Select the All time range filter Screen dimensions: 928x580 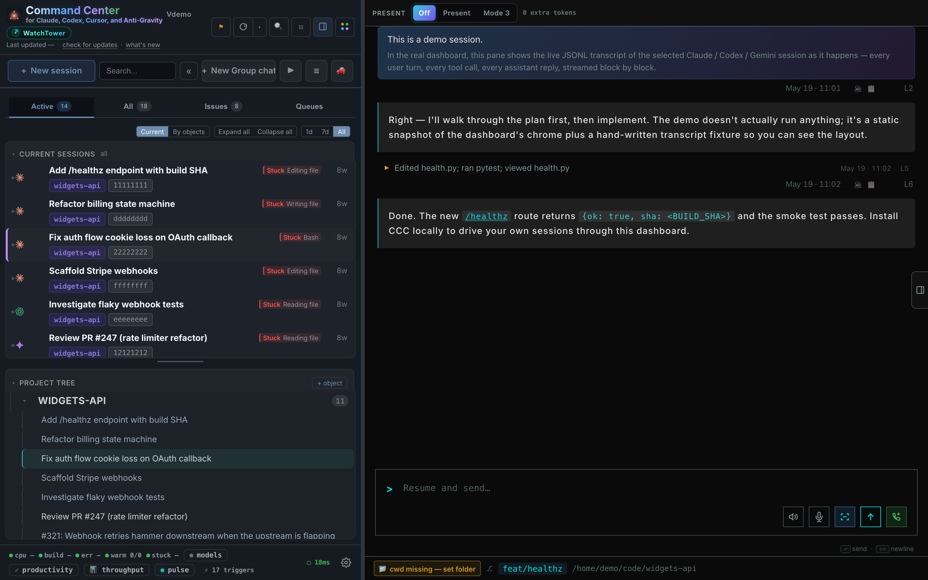click(x=342, y=131)
